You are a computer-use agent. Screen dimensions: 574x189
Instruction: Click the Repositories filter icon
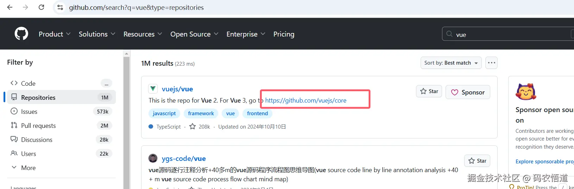[14, 97]
